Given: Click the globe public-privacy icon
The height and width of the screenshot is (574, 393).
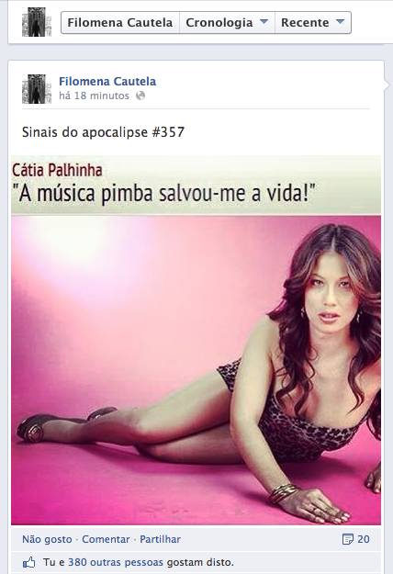Looking at the screenshot, I should [x=140, y=96].
